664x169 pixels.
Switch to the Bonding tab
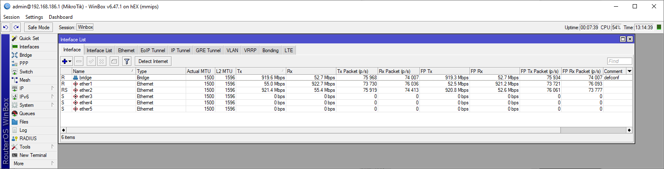(270, 50)
